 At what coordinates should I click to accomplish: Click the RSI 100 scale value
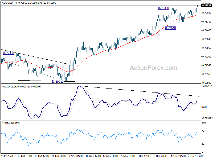pyautogui.click(x=204, y=123)
